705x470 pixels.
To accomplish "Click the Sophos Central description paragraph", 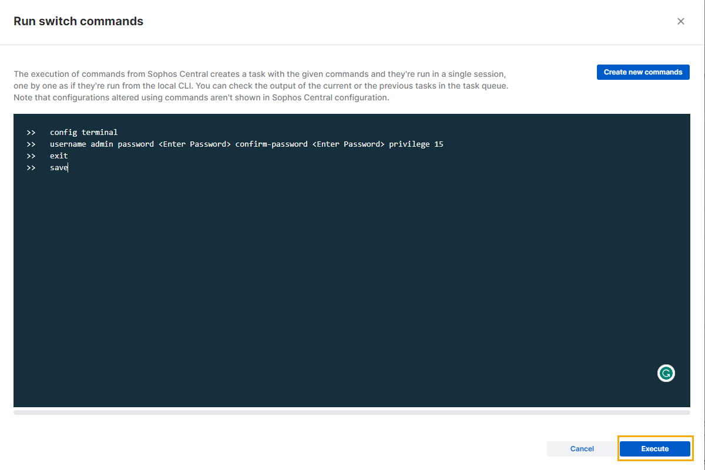I will (x=260, y=86).
